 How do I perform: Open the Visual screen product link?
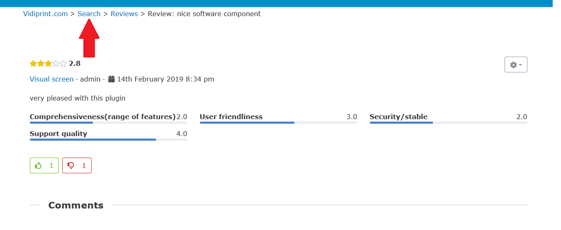(52, 79)
